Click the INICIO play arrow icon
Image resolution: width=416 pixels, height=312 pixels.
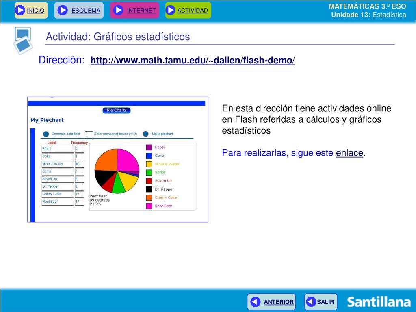click(x=20, y=10)
